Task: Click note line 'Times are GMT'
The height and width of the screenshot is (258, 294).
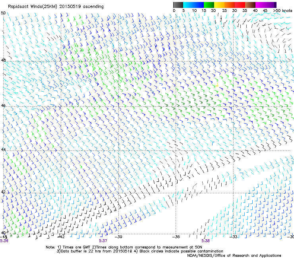Action: (x=76, y=247)
